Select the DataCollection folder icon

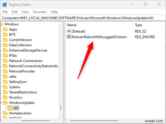tap(5, 45)
